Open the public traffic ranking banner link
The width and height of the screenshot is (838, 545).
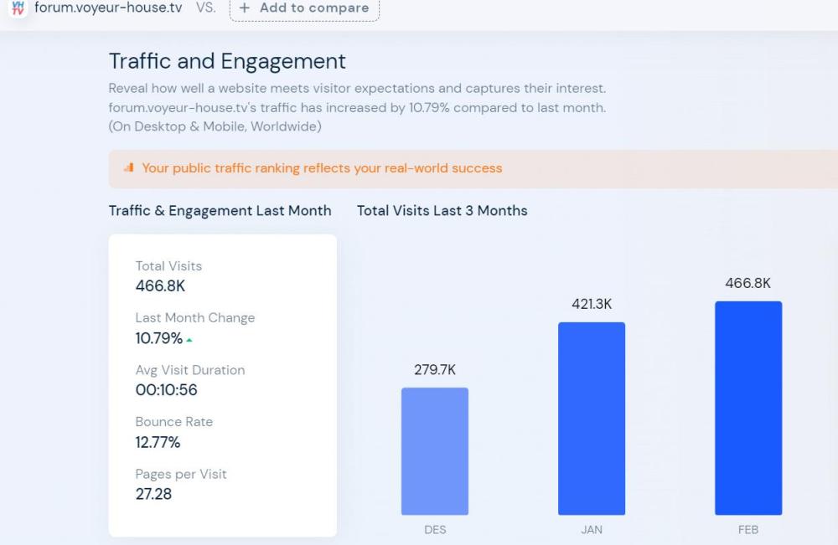pos(322,168)
